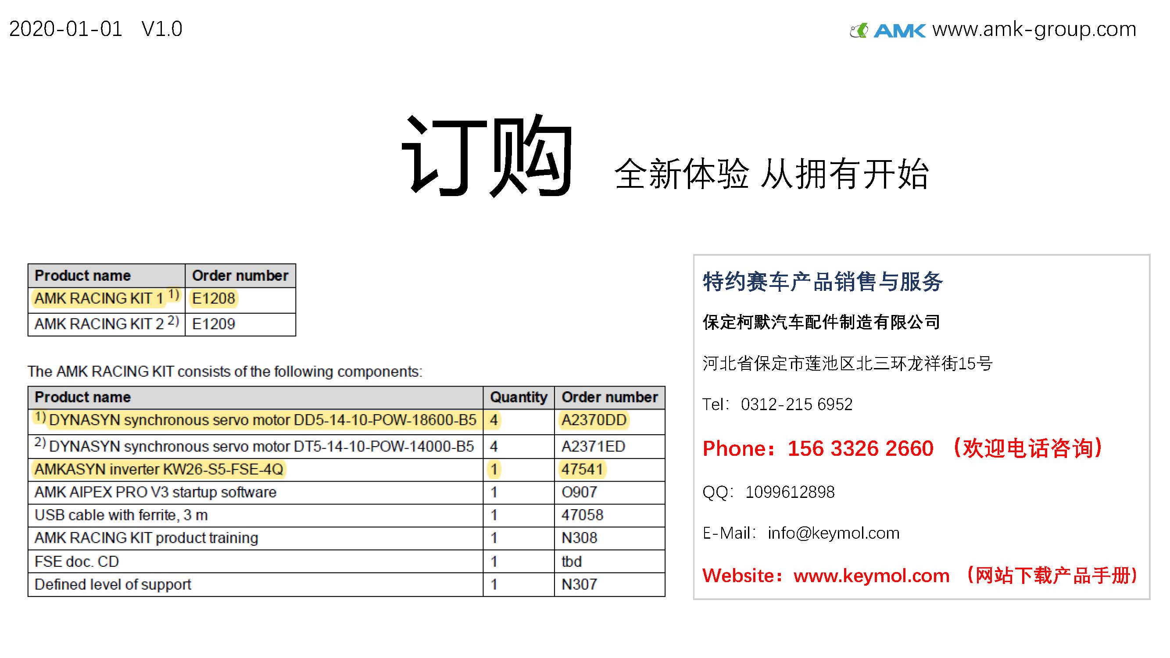Click the subtitle 全新体验 从拥有开始

point(772,173)
